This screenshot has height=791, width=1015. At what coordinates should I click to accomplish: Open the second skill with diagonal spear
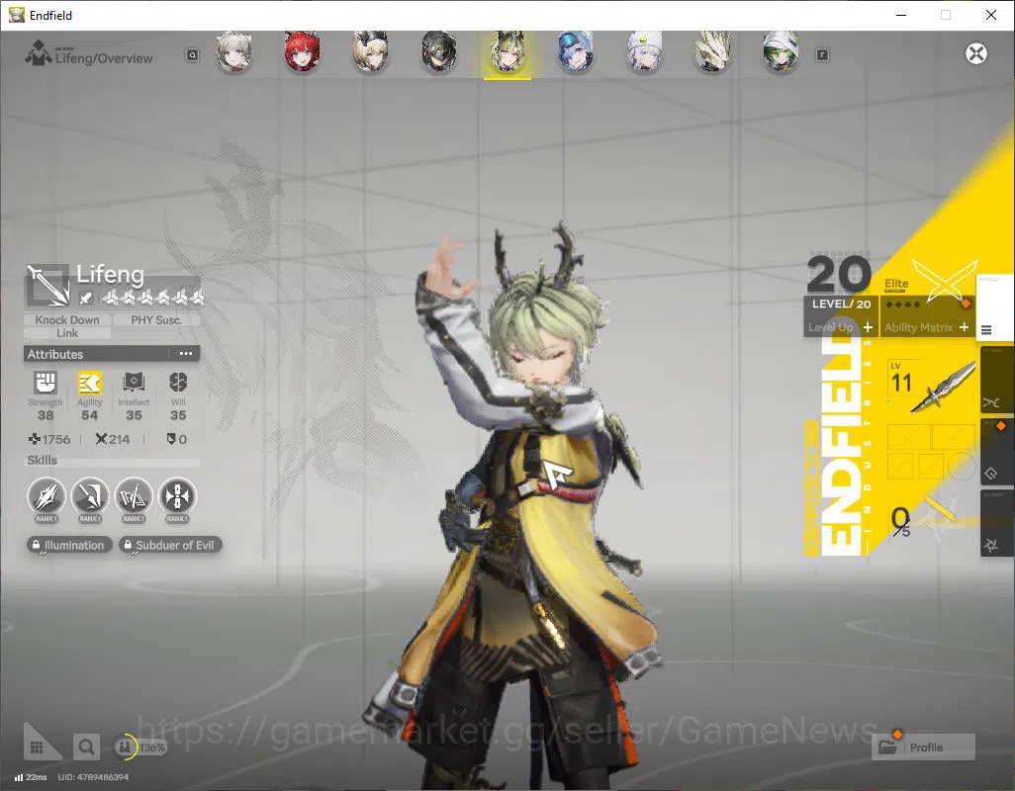(x=90, y=497)
